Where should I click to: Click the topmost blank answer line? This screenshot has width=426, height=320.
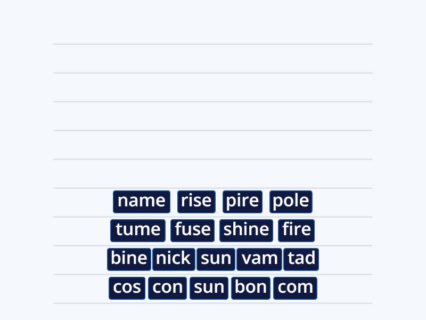[x=213, y=44]
